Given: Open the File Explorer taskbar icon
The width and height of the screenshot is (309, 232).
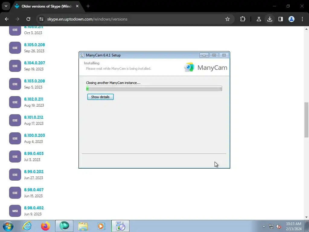Looking at the screenshot, I should coord(83,226).
